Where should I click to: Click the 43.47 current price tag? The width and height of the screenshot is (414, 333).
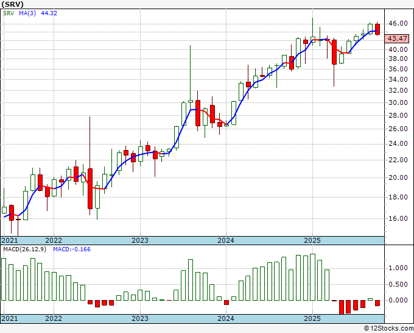tap(399, 38)
